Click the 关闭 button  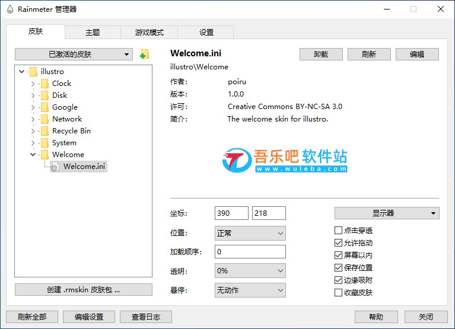(426, 317)
